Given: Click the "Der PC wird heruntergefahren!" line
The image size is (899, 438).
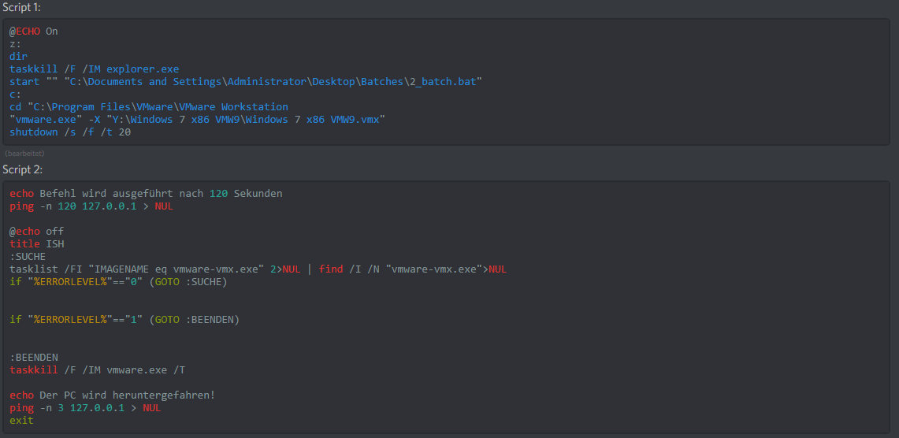Looking at the screenshot, I should (x=113, y=395).
